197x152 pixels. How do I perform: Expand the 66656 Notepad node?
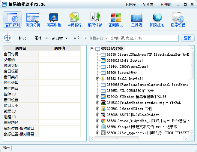coord(97,127)
